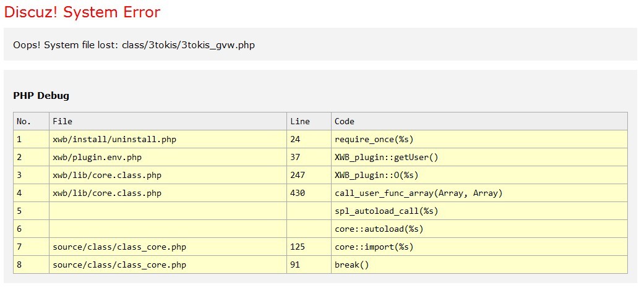Click the "No." column header
This screenshot has height=288, width=644.
31,121
